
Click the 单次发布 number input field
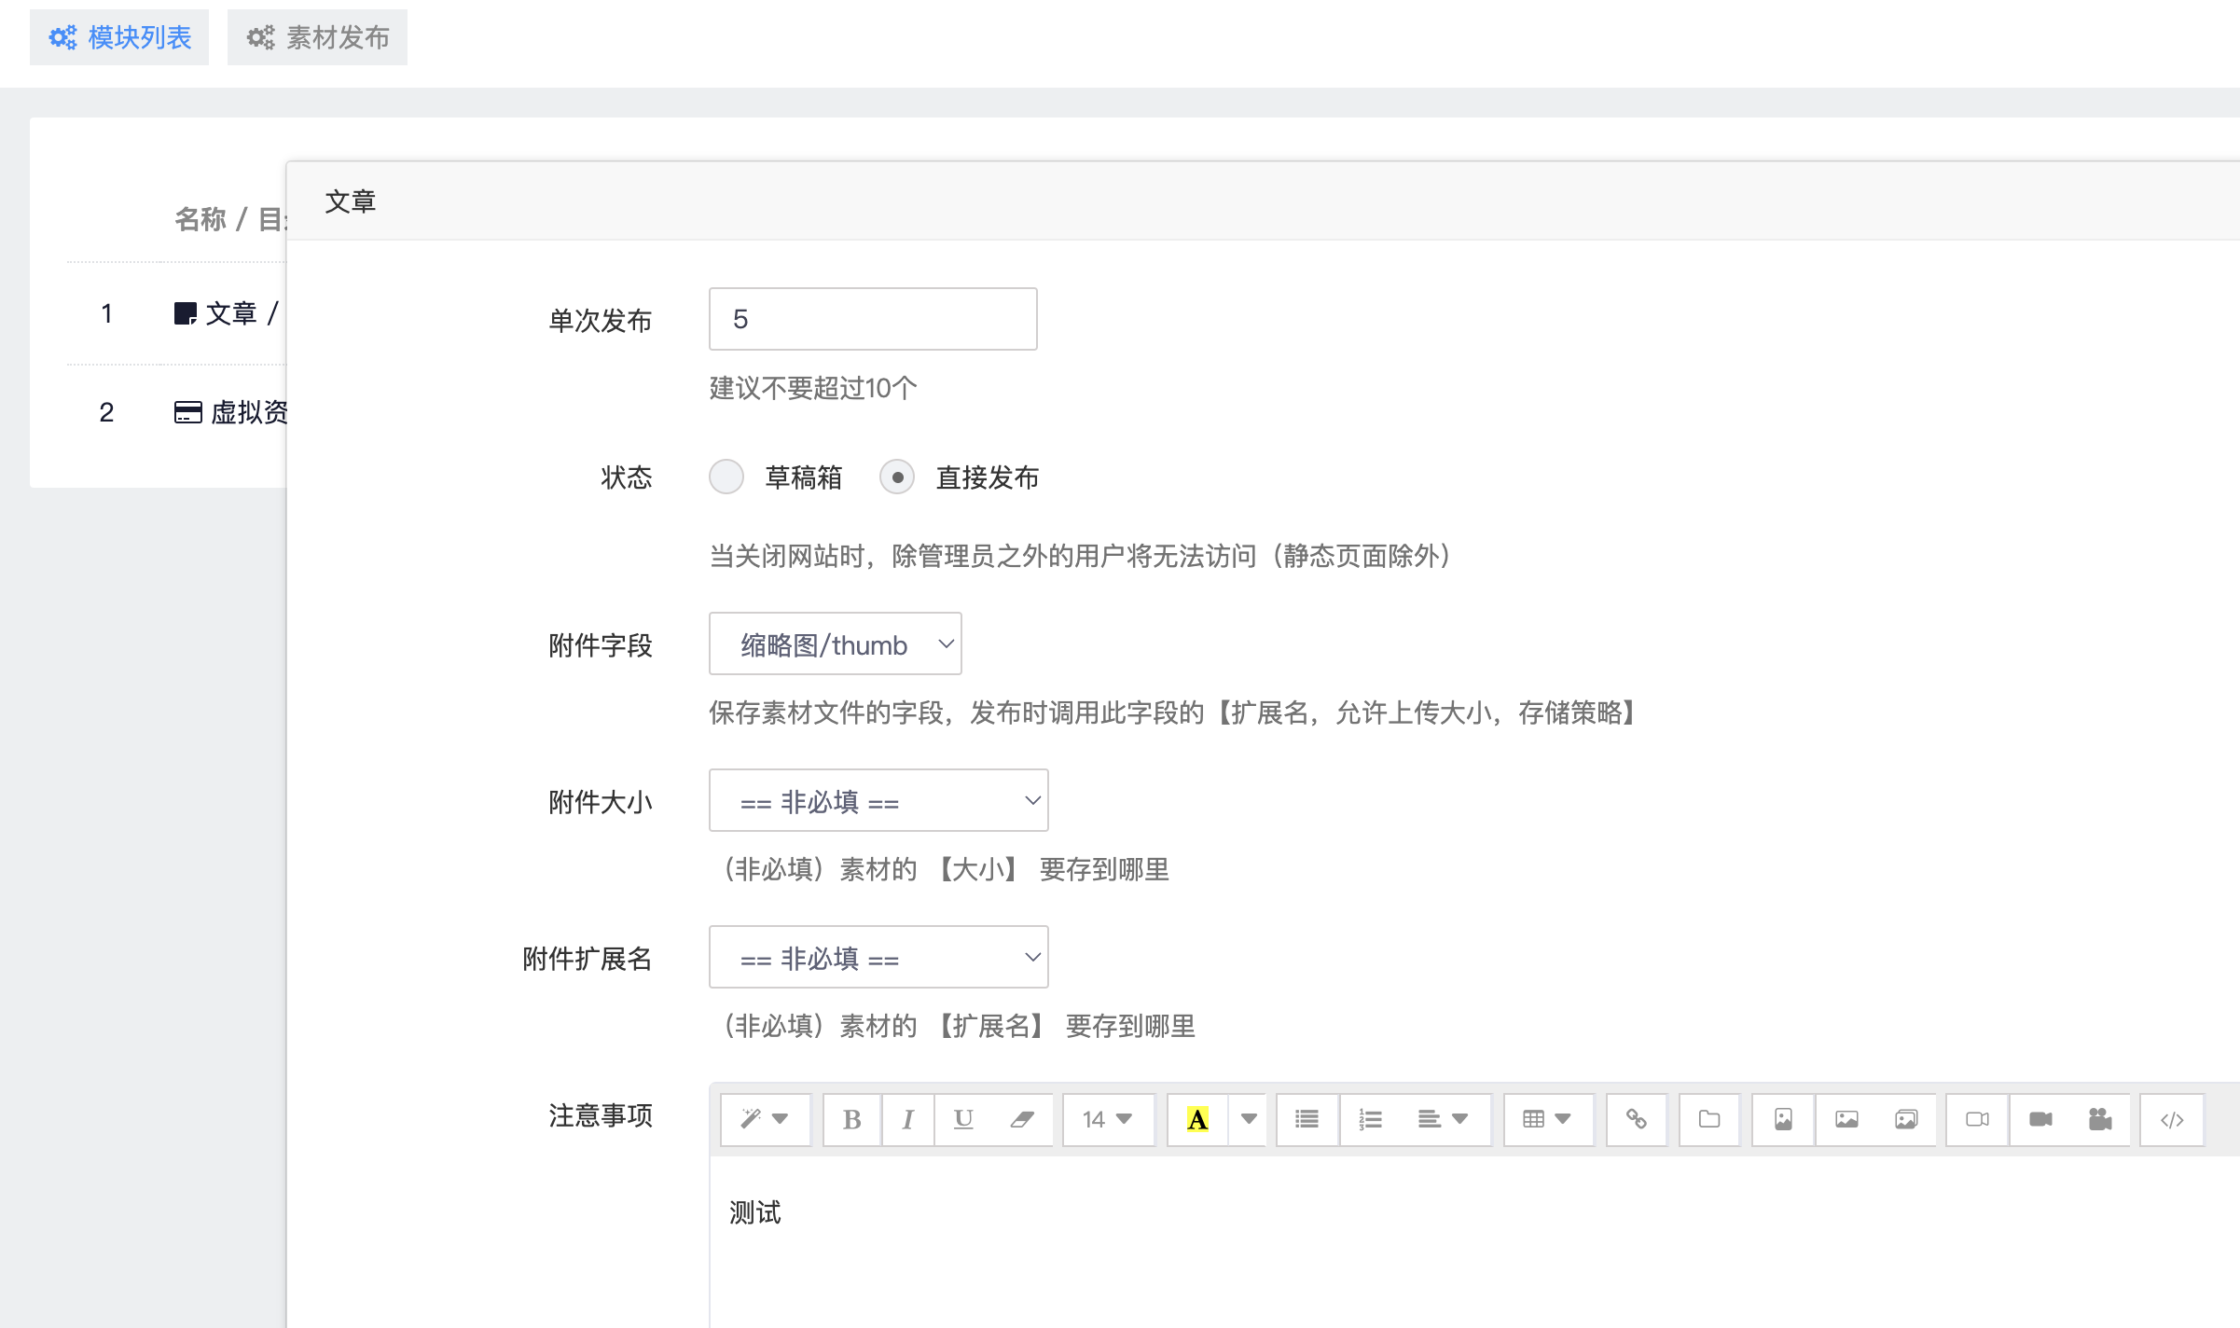[872, 319]
